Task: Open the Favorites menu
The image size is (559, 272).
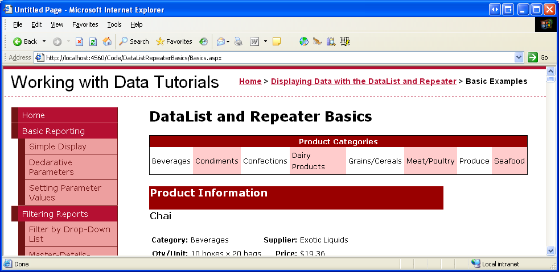Action: pos(85,24)
